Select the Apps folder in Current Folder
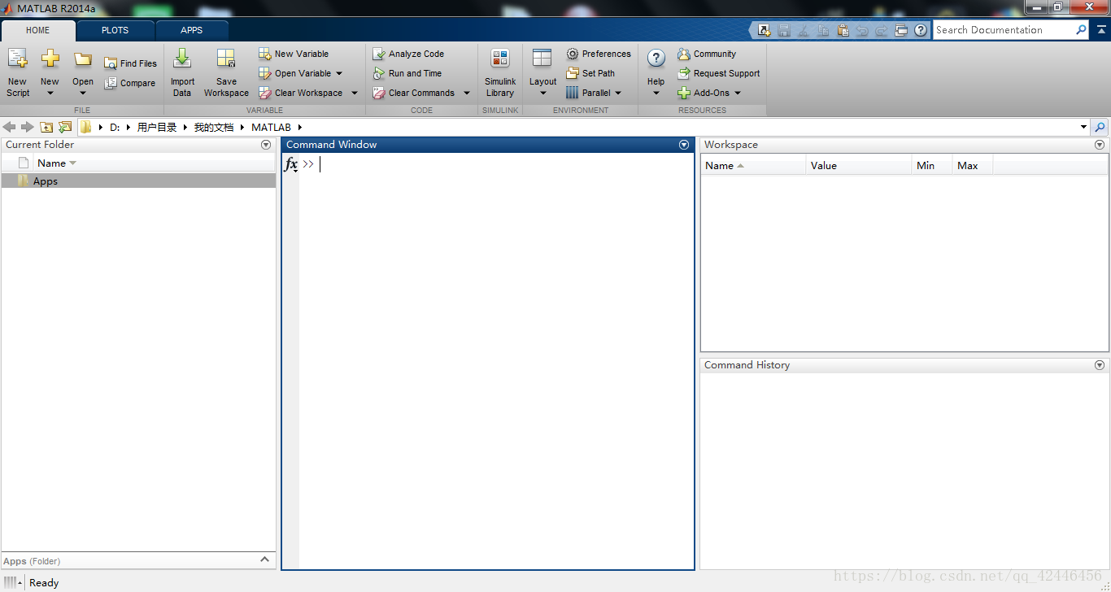 [46, 181]
